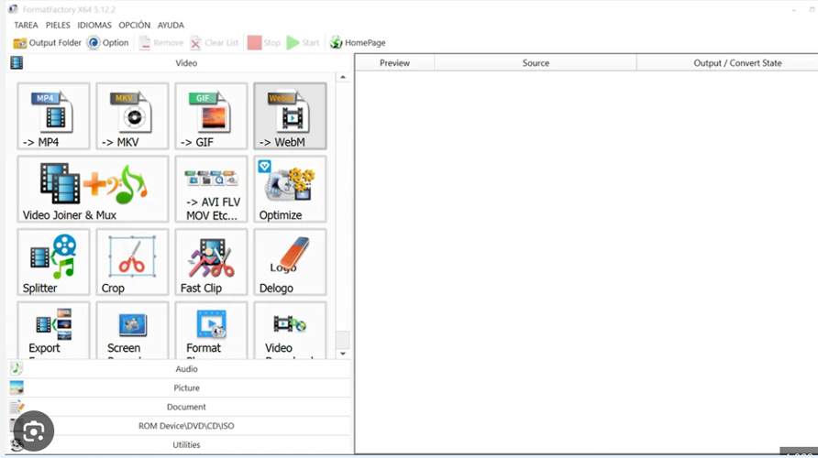The image size is (818, 458).
Task: Click the image search lens overlay icon
Action: 33,431
